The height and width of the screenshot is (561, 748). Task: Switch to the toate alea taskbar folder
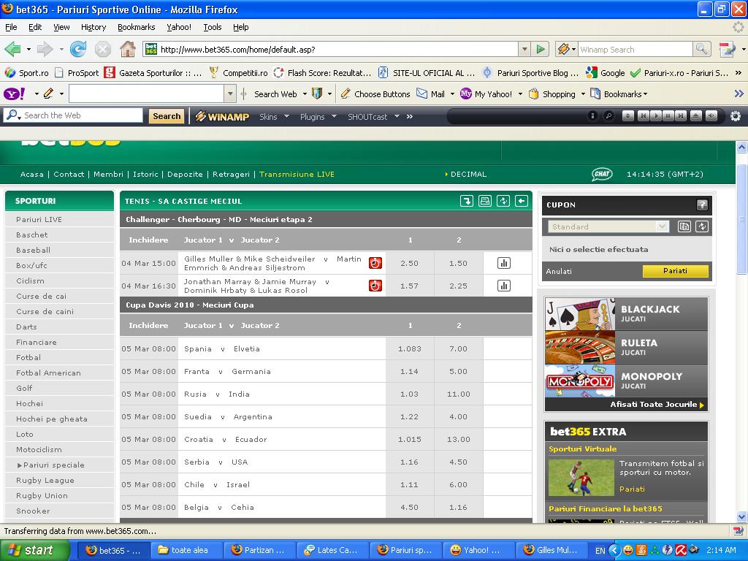point(186,550)
